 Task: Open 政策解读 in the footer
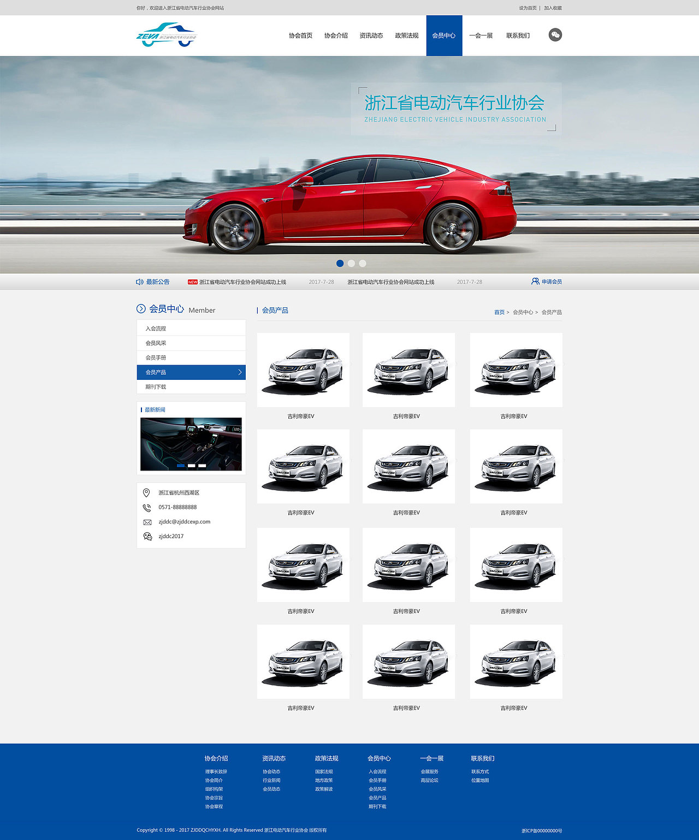pyautogui.click(x=324, y=789)
